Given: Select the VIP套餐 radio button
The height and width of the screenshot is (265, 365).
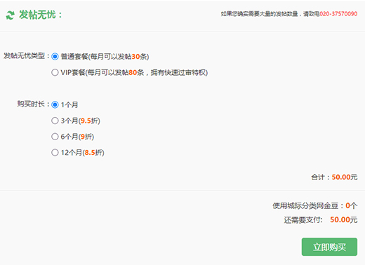Looking at the screenshot, I should coord(55,72).
